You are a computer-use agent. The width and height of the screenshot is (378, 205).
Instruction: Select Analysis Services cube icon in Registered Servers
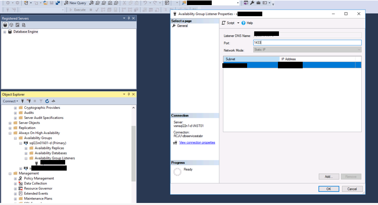coord(12,24)
